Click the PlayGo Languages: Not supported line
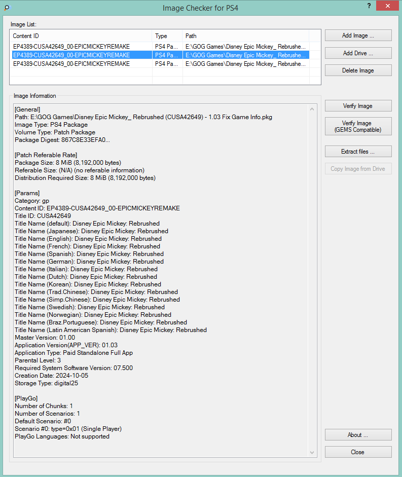Image resolution: width=402 pixels, height=477 pixels. tap(62, 436)
